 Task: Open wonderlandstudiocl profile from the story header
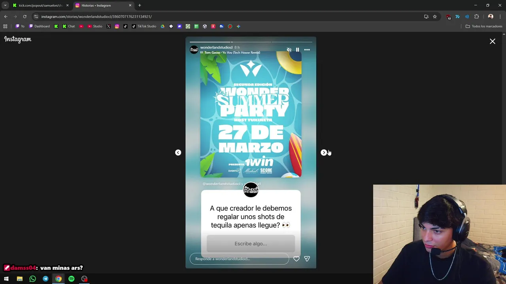coord(216,47)
